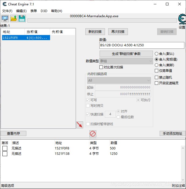Image resolution: width=186 pixels, height=189 pixels.
Task: Open the 文件(F) menu
Action: pos(7,11)
